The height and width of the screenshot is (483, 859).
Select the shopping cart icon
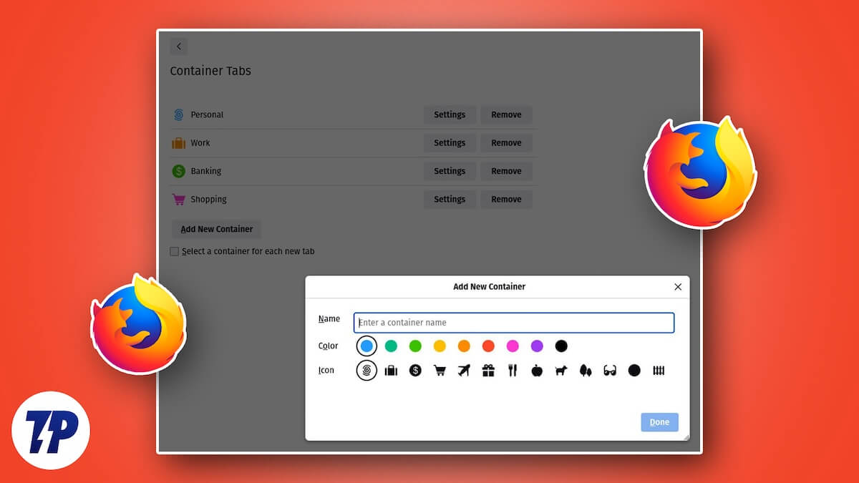(x=440, y=370)
